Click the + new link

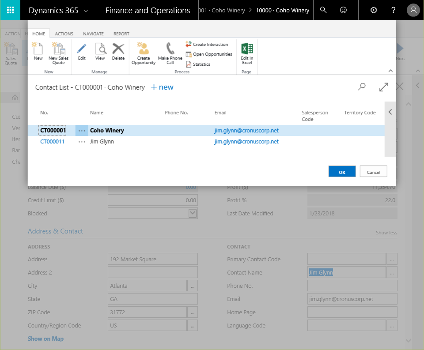tap(162, 87)
